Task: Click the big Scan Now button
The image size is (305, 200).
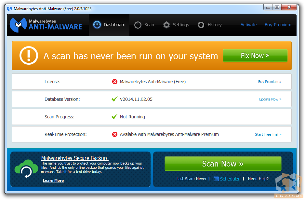Action: (223, 164)
